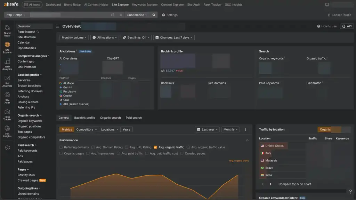356x200 pixels.
Task: Enable Avg. Impressions checkbox
Action: pos(88,153)
